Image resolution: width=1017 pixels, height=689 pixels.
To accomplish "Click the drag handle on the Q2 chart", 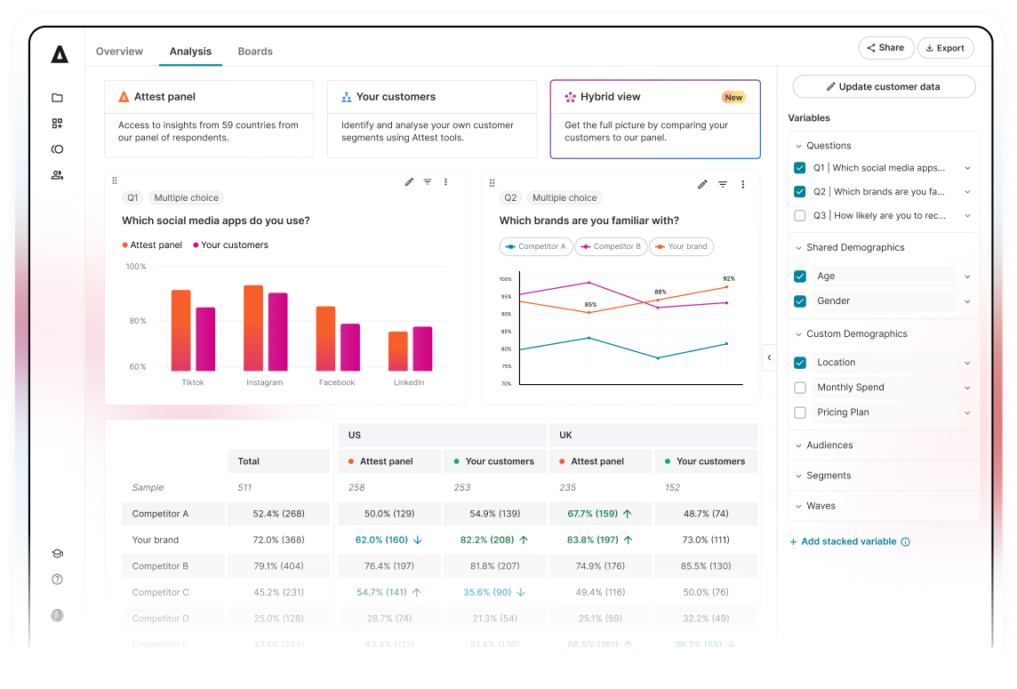I will pos(492,184).
